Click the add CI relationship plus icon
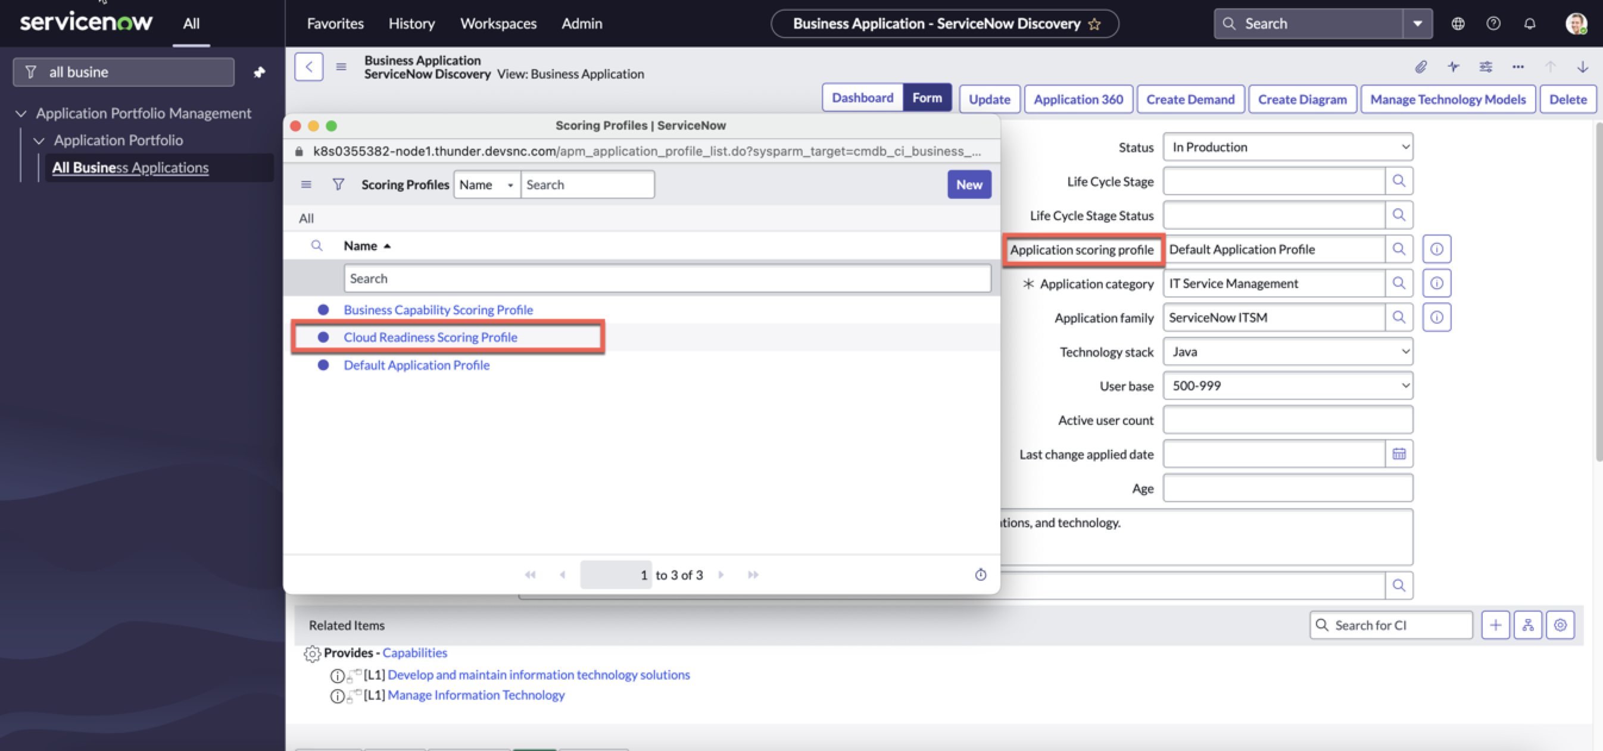This screenshot has width=1603, height=751. click(1495, 625)
